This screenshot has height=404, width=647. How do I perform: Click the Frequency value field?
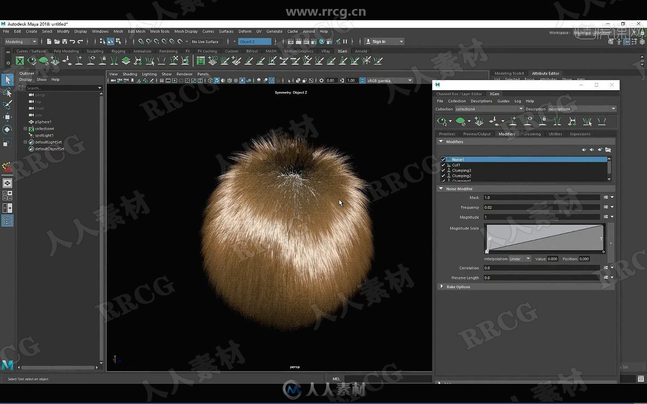541,207
